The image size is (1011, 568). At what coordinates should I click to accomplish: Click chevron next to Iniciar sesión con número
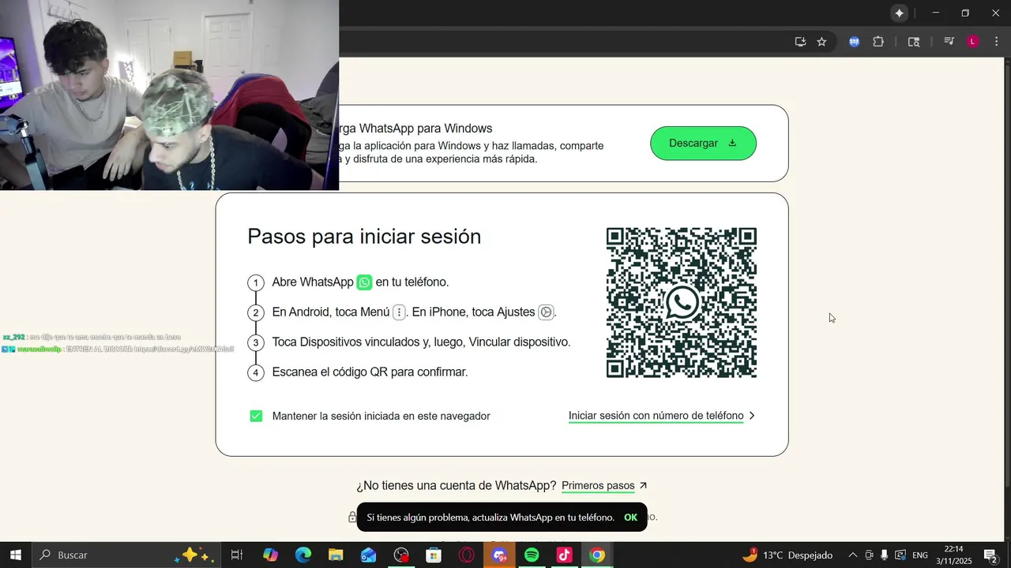[752, 416]
